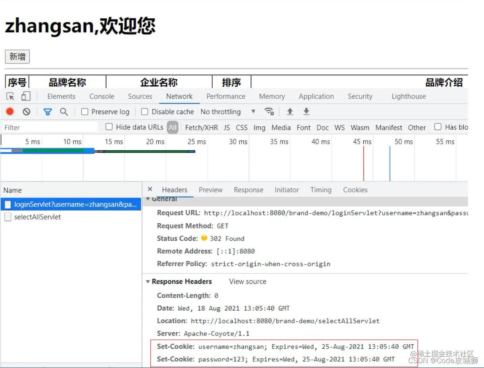Check the Disable cache option

tap(145, 111)
